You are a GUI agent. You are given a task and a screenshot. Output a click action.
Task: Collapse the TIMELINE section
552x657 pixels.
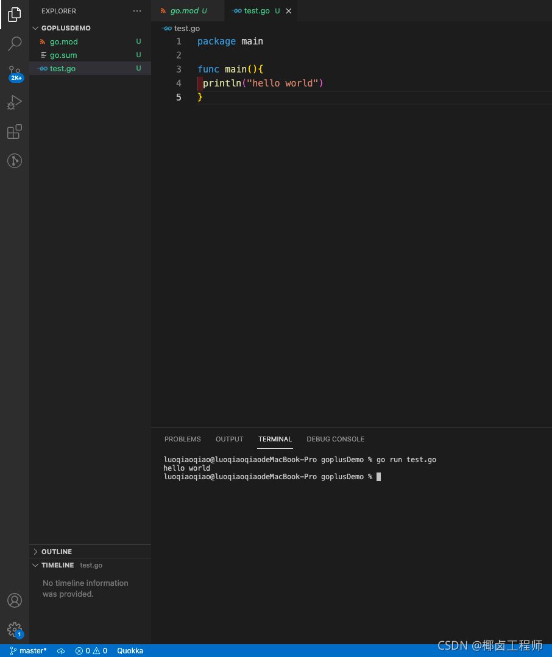tap(57, 565)
